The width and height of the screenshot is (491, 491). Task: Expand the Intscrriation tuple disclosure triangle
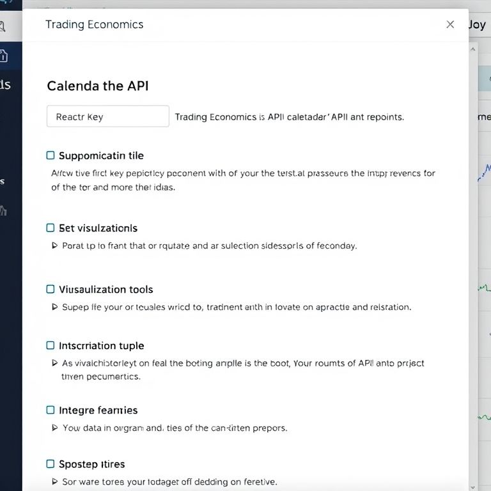tap(54, 363)
